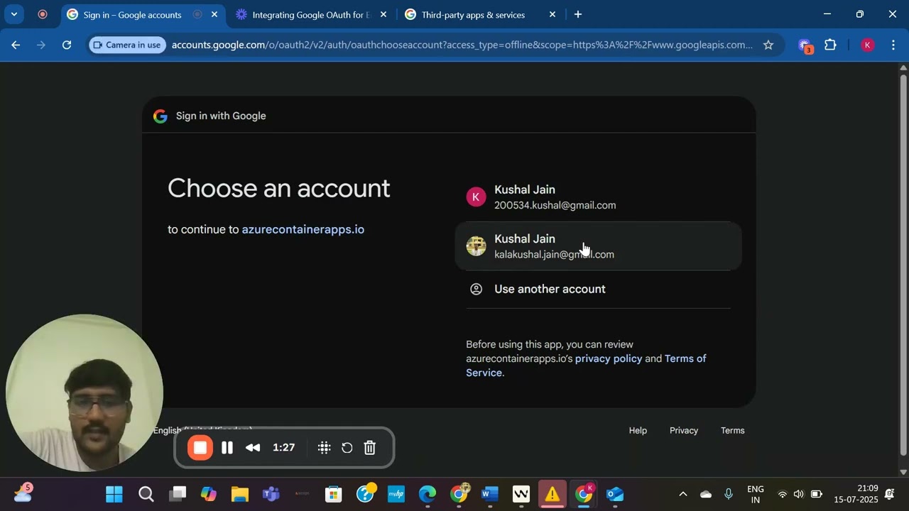The width and height of the screenshot is (909, 511).
Task: Show hidden system tray icons
Action: [683, 494]
